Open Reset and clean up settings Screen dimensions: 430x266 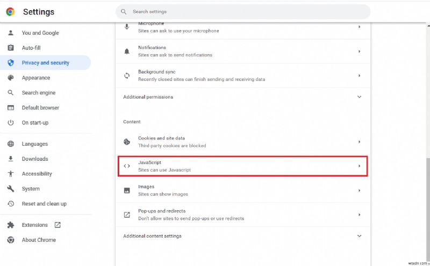pos(44,204)
